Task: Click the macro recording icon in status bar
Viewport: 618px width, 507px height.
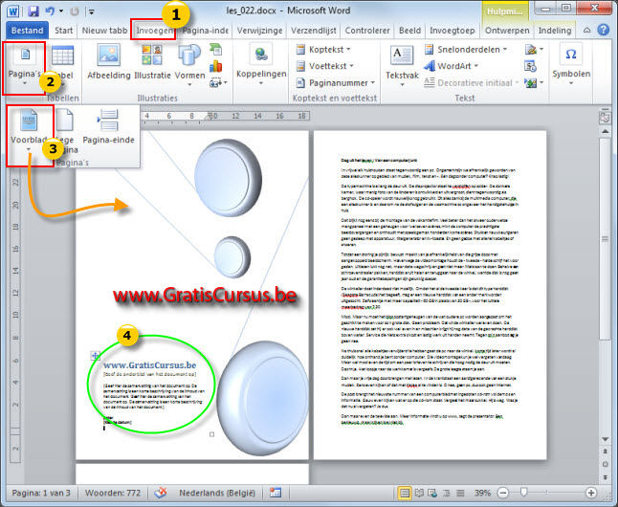Action: [276, 493]
